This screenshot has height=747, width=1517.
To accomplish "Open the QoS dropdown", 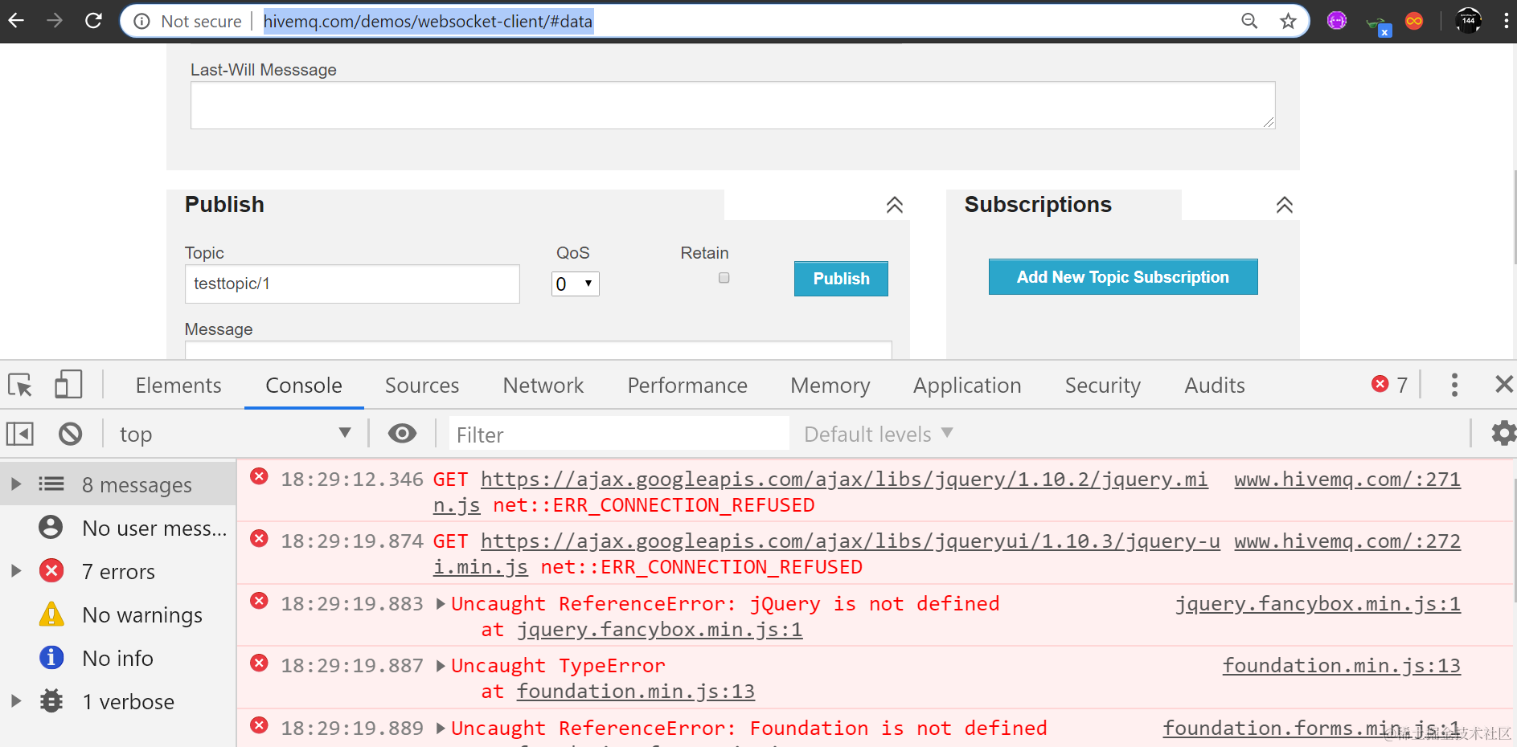I will pyautogui.click(x=576, y=284).
